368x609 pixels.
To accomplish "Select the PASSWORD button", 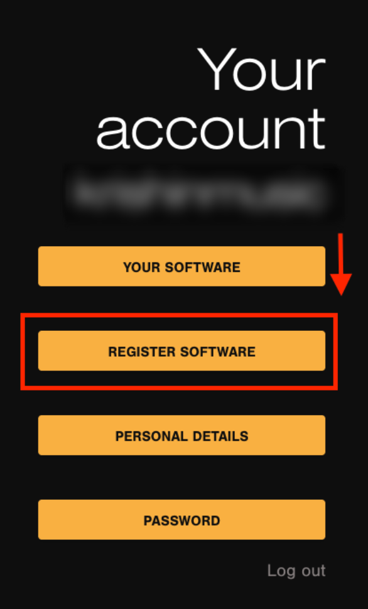I will coord(181,520).
